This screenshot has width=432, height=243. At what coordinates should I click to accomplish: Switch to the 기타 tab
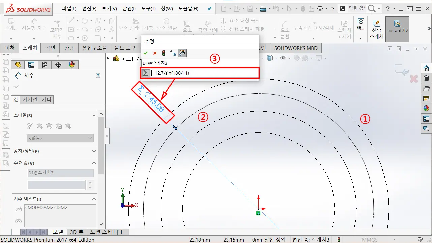[46, 99]
